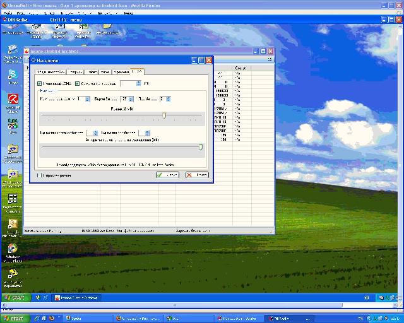Select the leftmost tab in the settings dialog

(x=50, y=72)
